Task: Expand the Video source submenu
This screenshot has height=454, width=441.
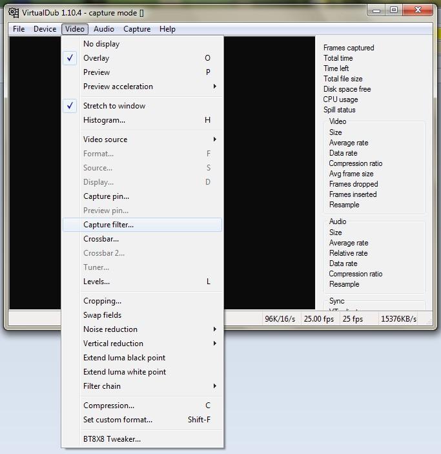Action: pyautogui.click(x=142, y=139)
